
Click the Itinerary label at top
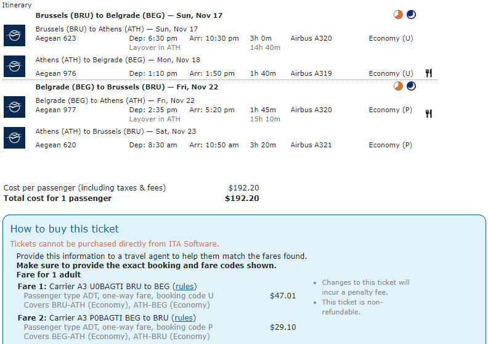(x=17, y=5)
